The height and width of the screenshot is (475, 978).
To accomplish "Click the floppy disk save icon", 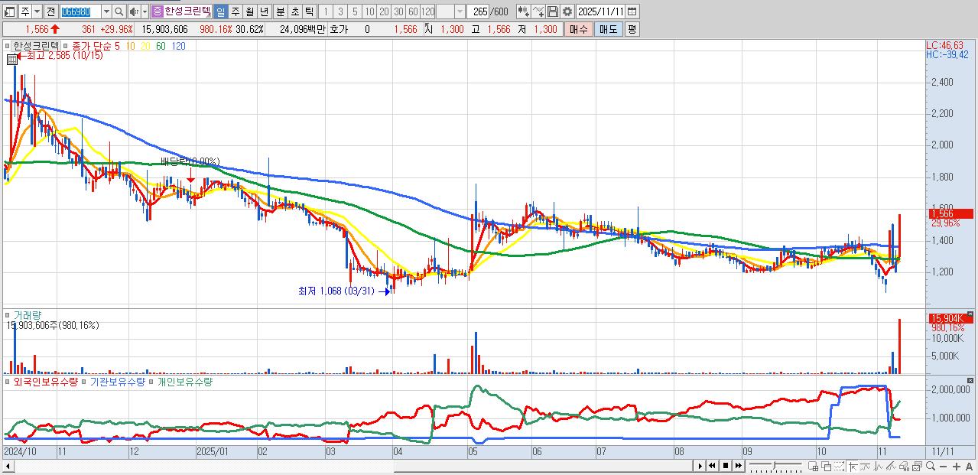I will (552, 11).
